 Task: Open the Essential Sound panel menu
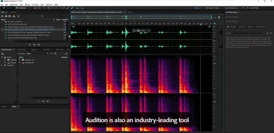(x=239, y=12)
